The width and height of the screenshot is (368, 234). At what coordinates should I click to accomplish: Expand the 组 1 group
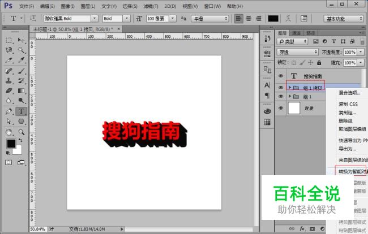coord(290,97)
